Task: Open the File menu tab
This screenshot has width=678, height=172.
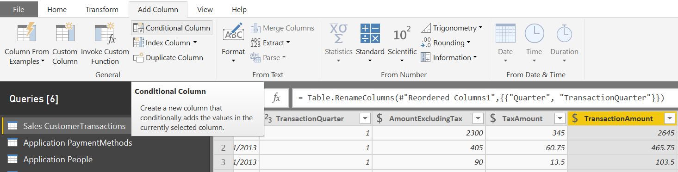Action: pyautogui.click(x=19, y=9)
